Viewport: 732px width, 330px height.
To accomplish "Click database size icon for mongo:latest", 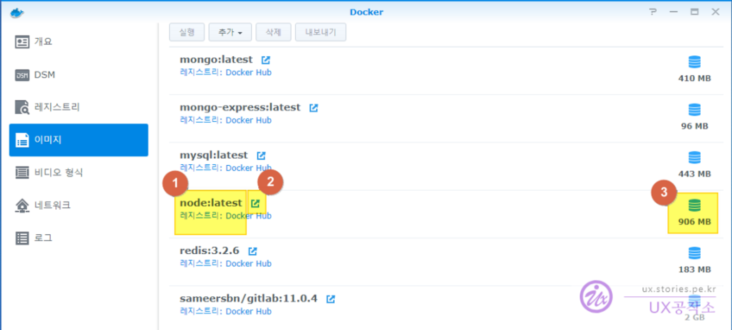I will pyautogui.click(x=694, y=62).
